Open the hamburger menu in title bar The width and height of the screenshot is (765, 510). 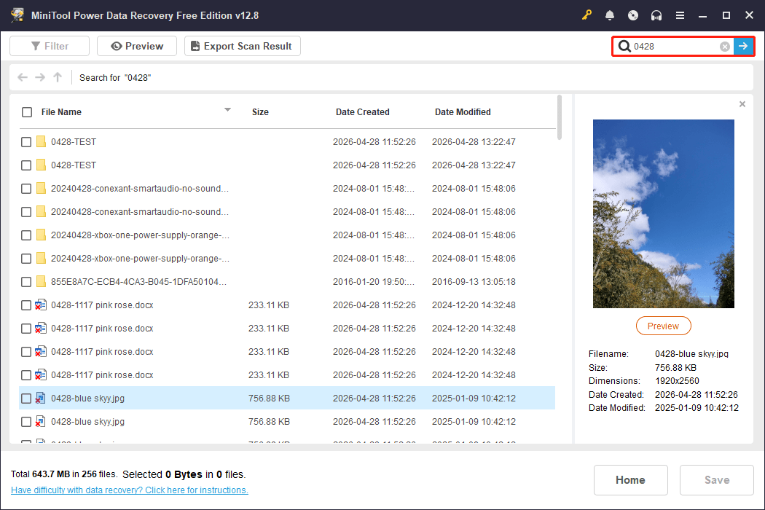coord(680,15)
